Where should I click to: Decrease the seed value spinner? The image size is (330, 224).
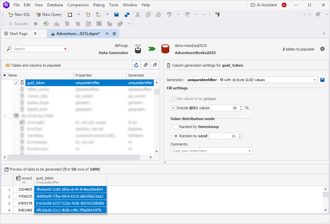(x=240, y=137)
